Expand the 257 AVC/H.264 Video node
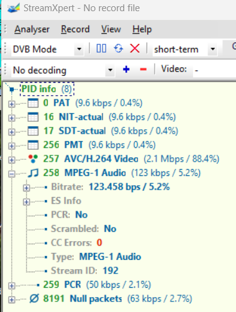This screenshot has width=236, height=312. (12, 160)
